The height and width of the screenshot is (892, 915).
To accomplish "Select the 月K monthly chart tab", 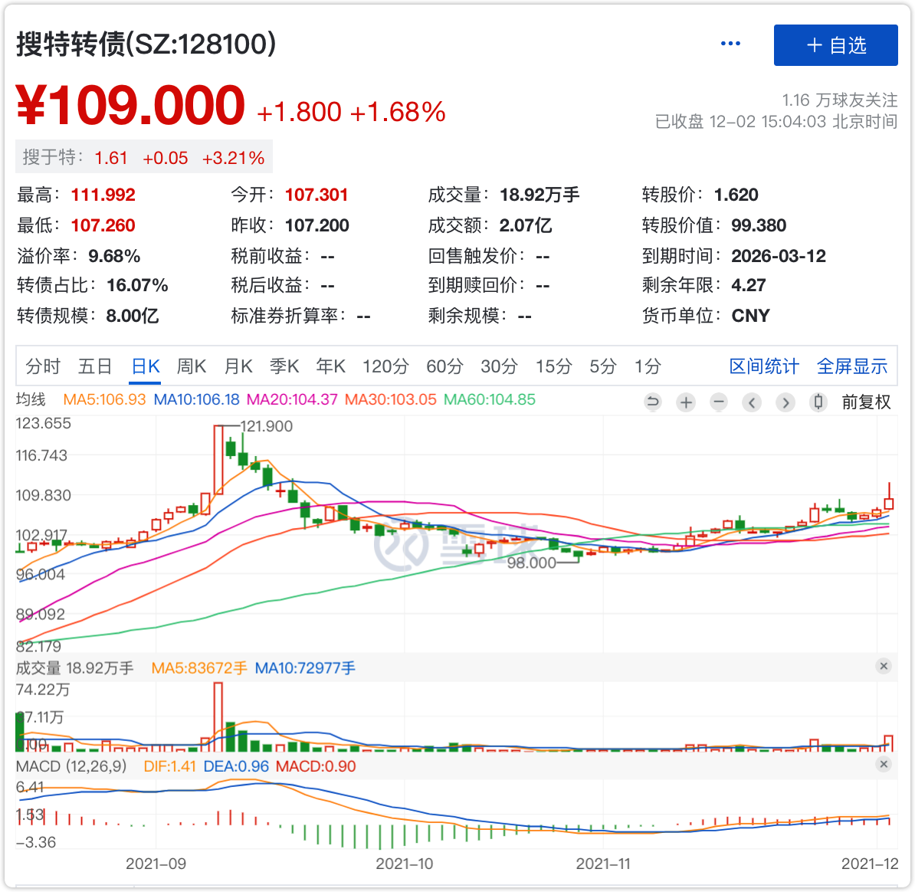I will coord(238,366).
